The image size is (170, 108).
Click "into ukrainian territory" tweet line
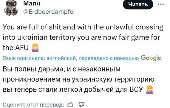tap(39, 38)
